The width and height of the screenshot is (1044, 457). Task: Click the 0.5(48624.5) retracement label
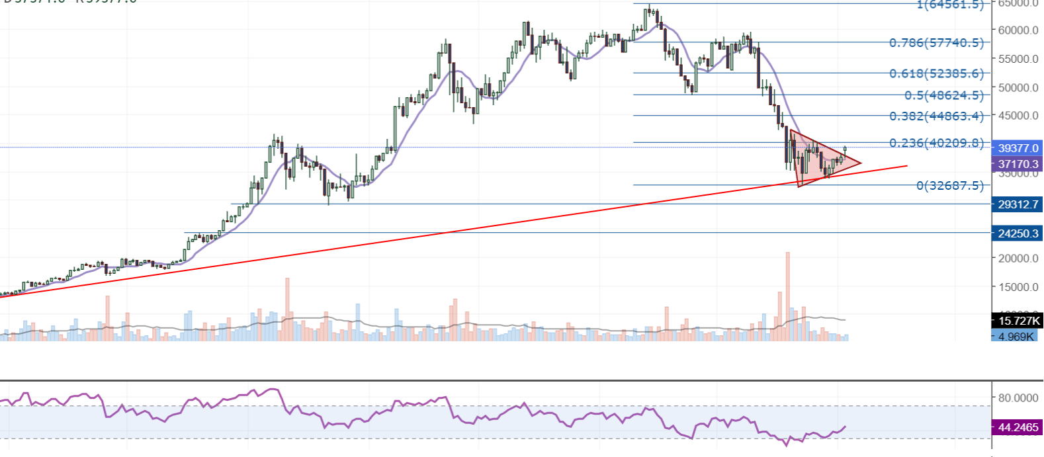tap(943, 95)
